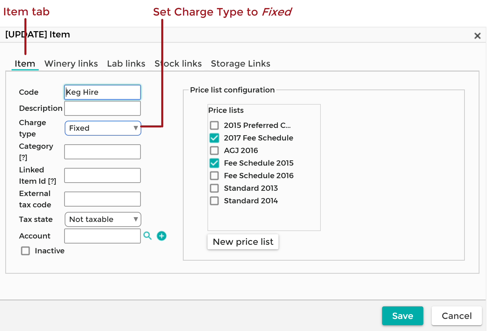489x331 pixels.
Task: Uncheck Fee Schedule 2015 price list
Action: click(x=214, y=163)
